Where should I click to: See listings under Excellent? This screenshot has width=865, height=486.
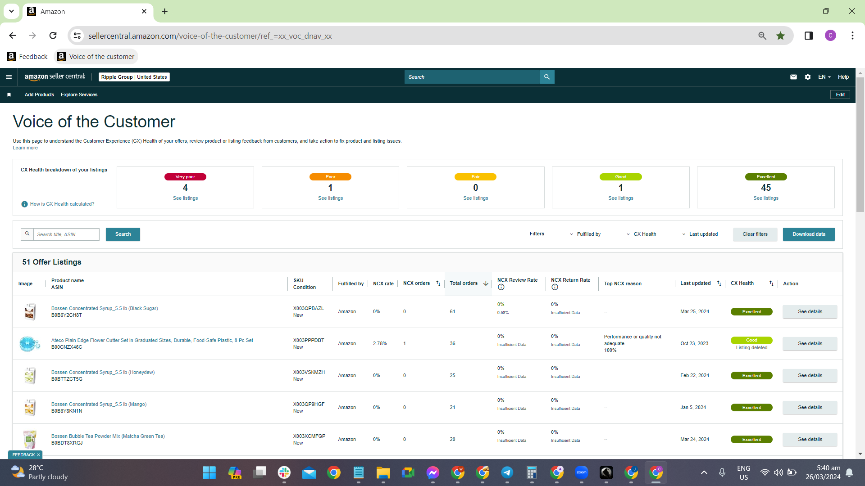(766, 198)
